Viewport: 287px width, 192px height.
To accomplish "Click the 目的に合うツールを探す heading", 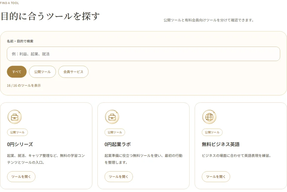I will click(50, 16).
